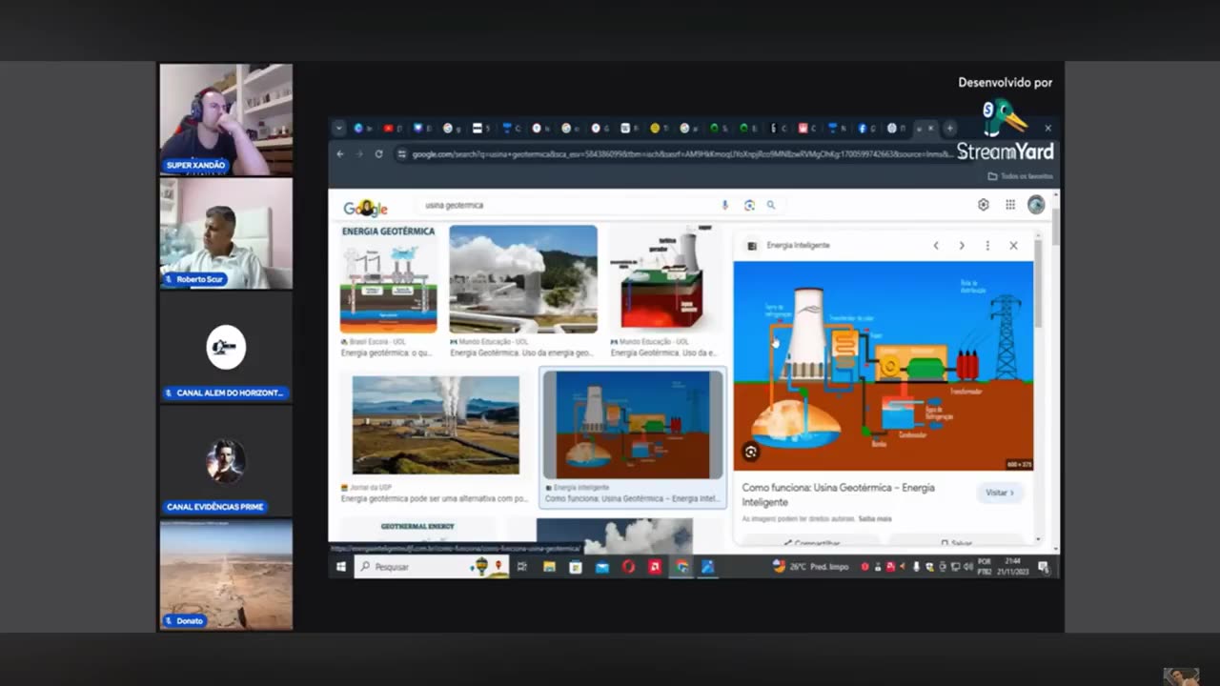This screenshot has width=1220, height=686.
Task: Open the tab search dropdown in Chrome
Action: (338, 128)
